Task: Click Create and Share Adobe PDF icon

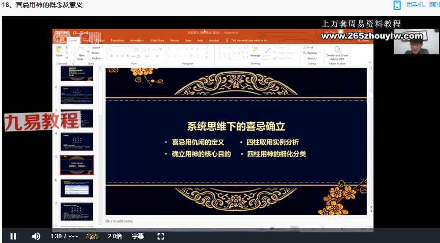Action: point(337,52)
